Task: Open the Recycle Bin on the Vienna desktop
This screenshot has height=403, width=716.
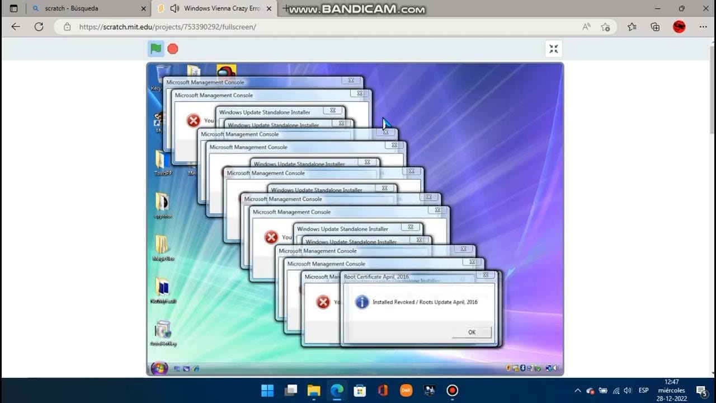Action: [163, 77]
